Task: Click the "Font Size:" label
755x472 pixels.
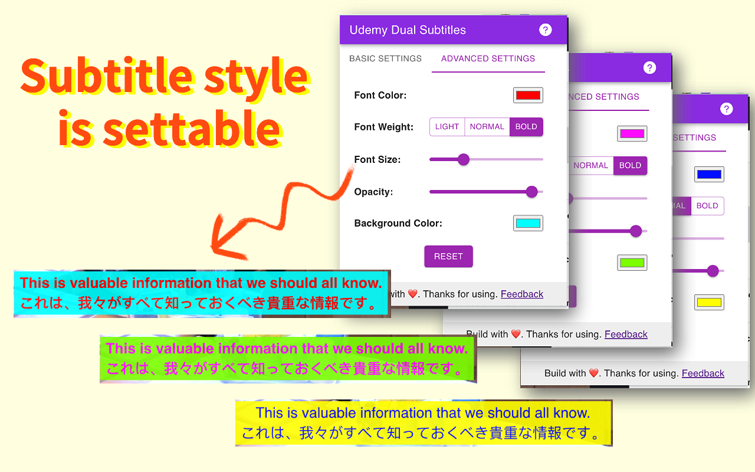Action: [x=377, y=159]
